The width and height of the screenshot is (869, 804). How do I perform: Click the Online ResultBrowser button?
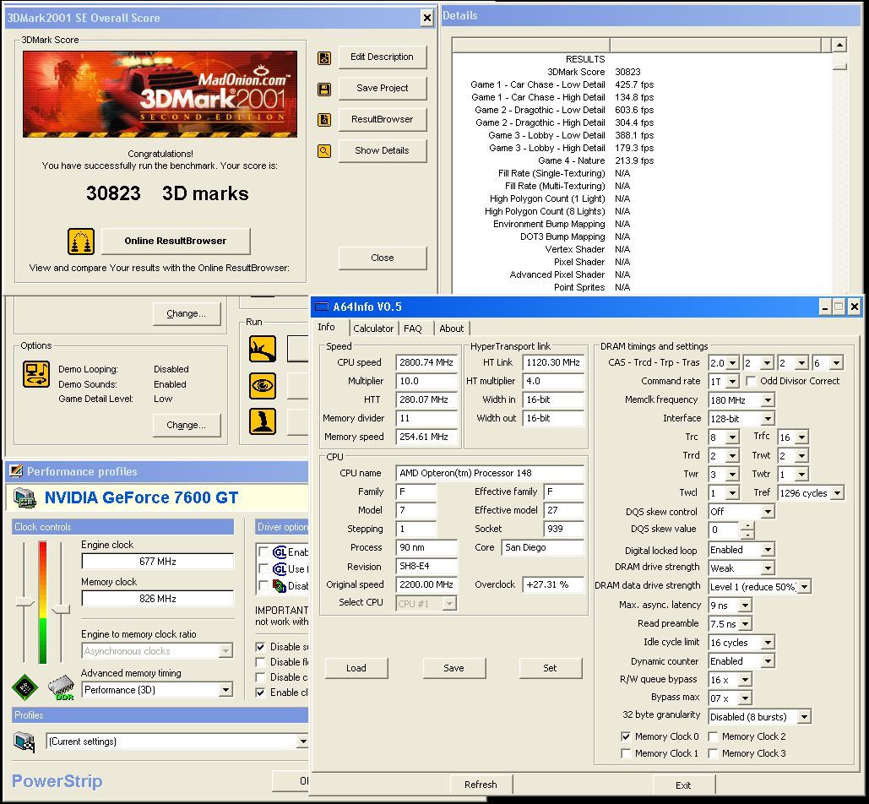tap(176, 241)
